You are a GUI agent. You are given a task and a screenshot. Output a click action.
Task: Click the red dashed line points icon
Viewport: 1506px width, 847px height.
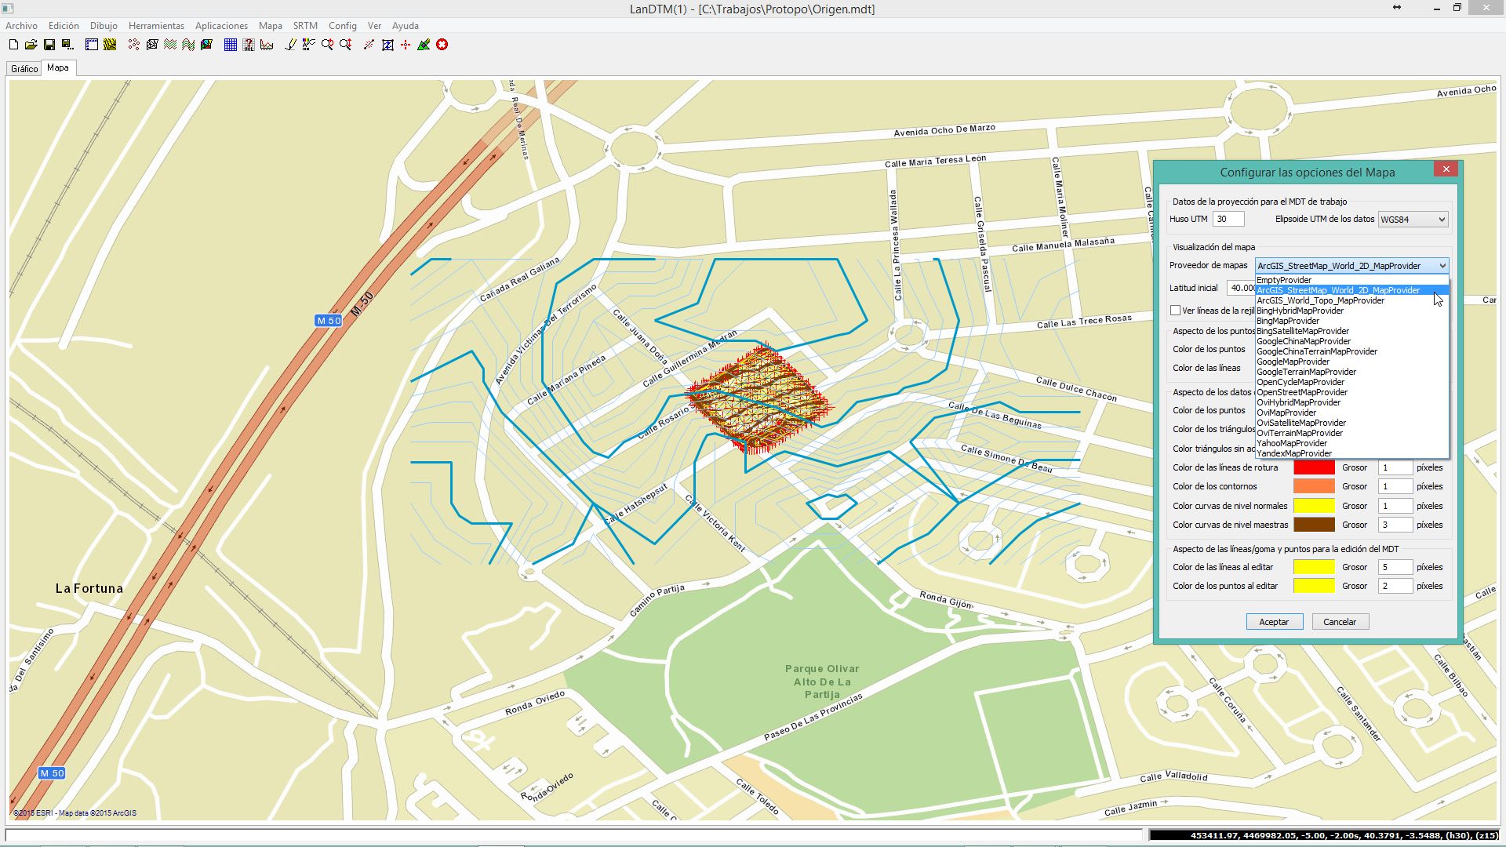pyautogui.click(x=369, y=45)
